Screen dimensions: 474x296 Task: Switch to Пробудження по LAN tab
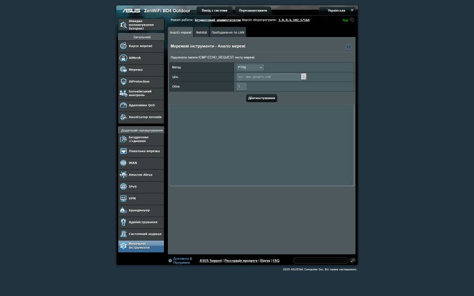pos(228,33)
